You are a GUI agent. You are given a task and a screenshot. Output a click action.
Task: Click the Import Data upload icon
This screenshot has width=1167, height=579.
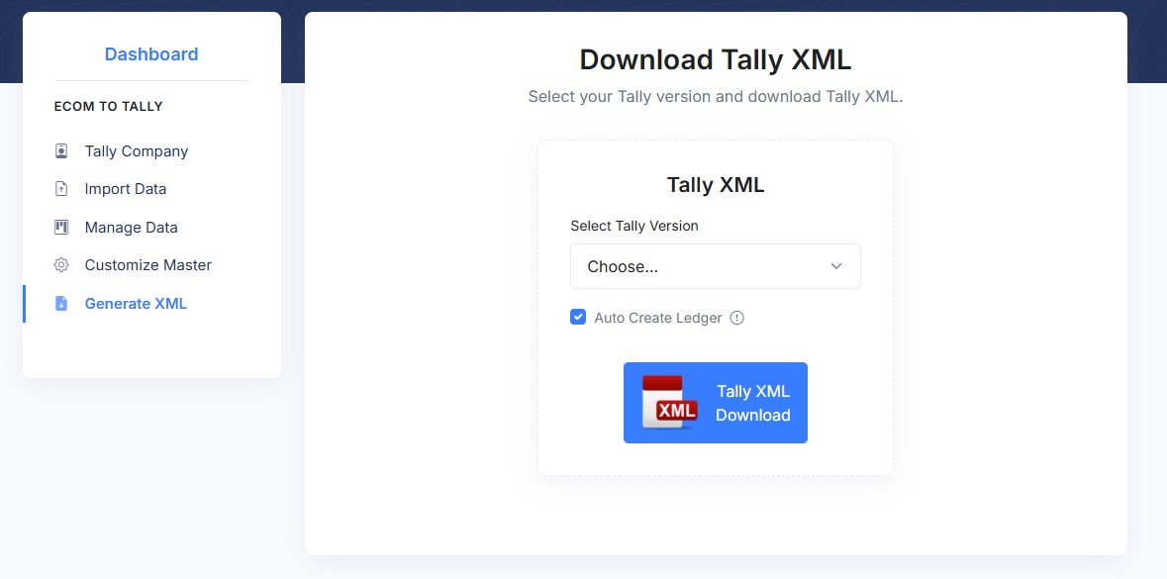coord(61,189)
